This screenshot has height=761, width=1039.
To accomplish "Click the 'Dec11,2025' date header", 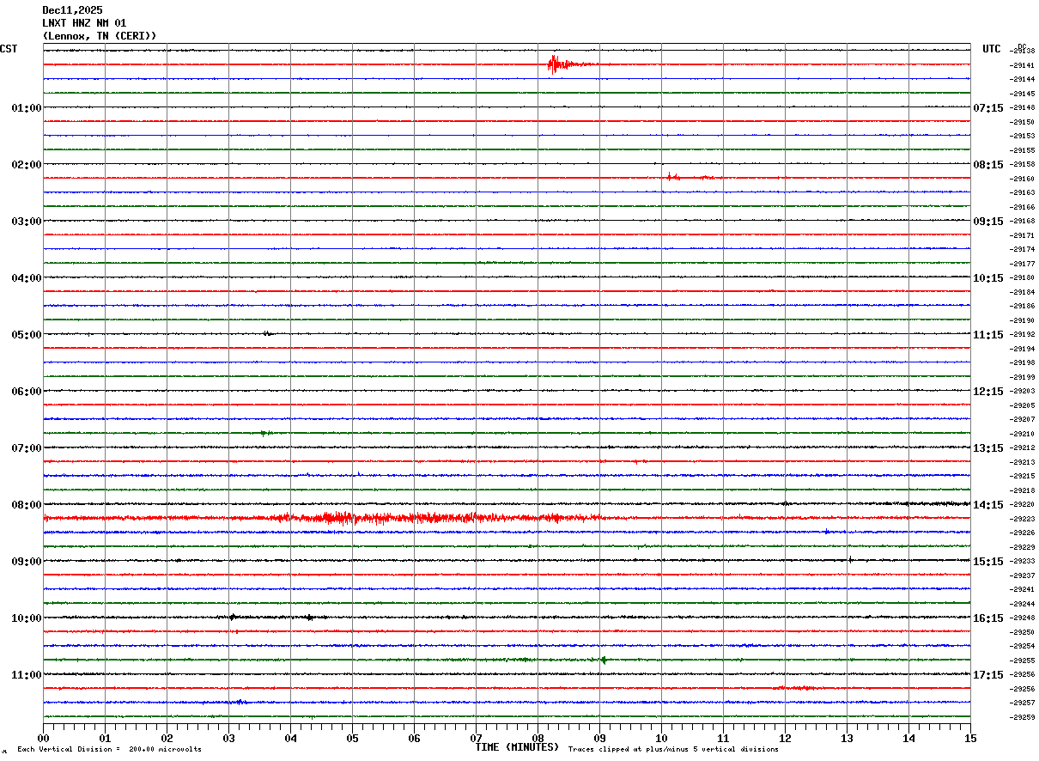I will click(72, 10).
